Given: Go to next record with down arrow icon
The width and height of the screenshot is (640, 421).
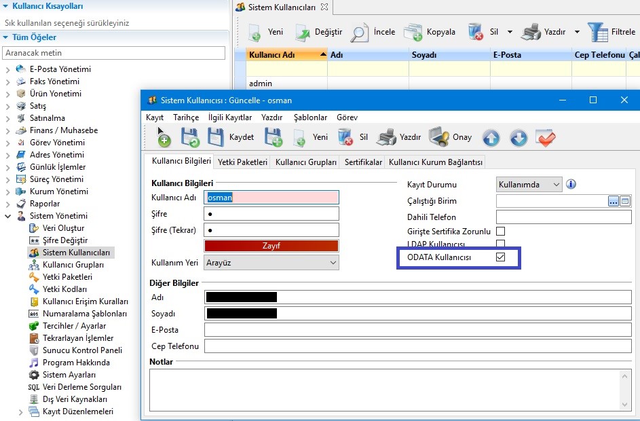Looking at the screenshot, I should point(518,138).
